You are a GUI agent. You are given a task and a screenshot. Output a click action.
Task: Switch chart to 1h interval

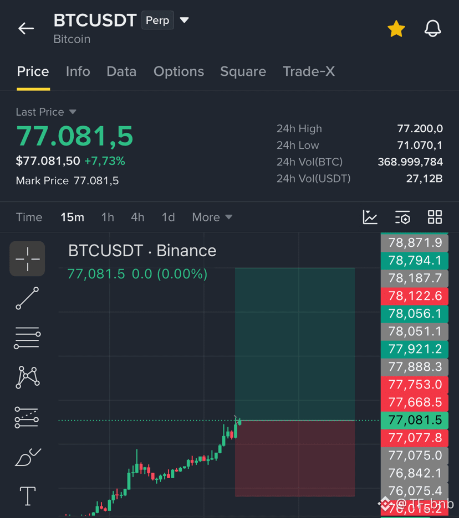(x=108, y=217)
